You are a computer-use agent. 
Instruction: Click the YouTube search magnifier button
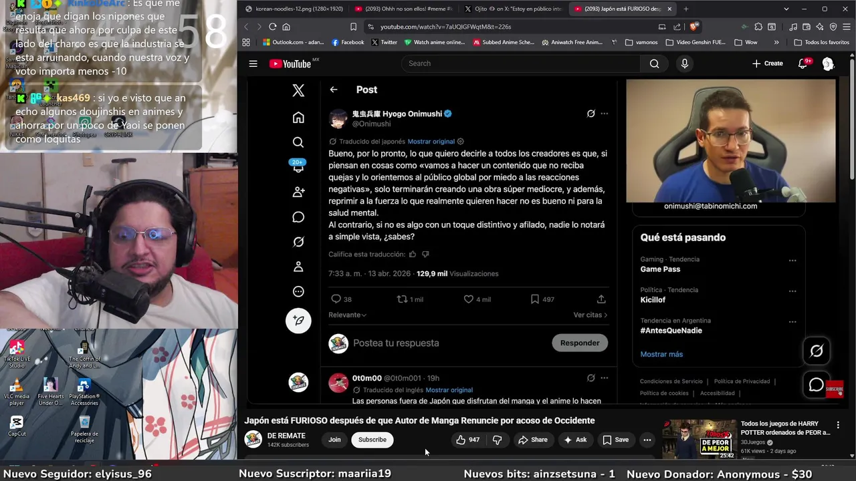click(654, 63)
